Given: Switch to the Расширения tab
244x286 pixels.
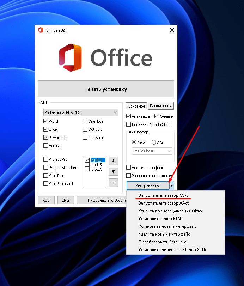Looking at the screenshot, I should tap(161, 106).
